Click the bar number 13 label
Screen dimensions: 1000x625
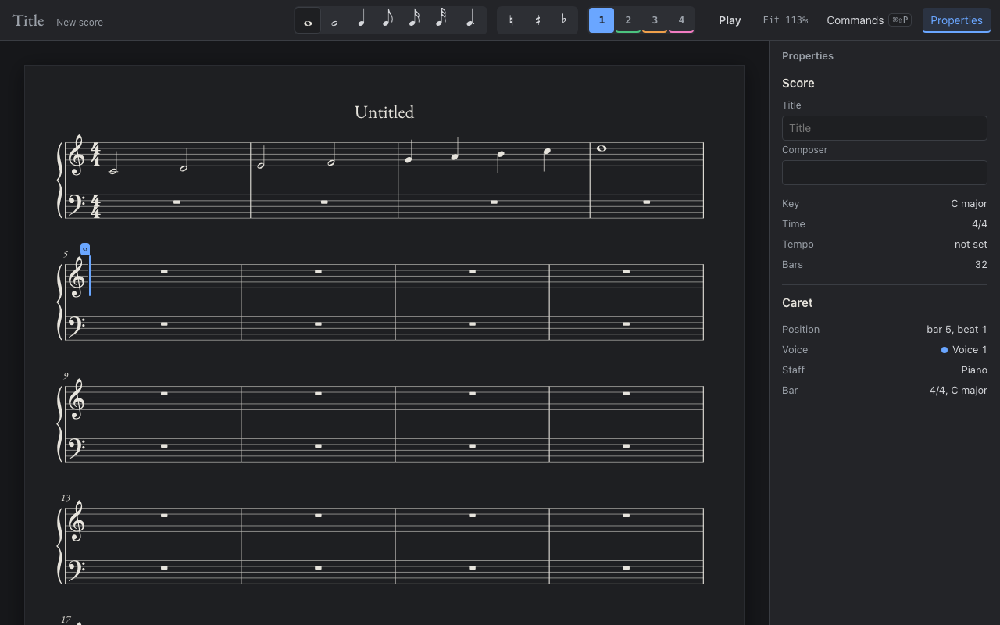tap(66, 498)
